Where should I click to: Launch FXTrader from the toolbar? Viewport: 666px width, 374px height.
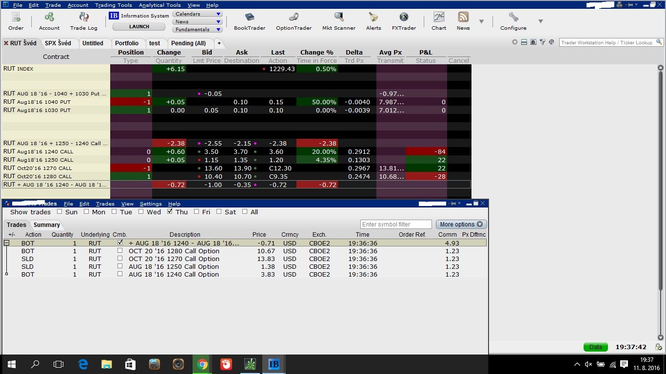[x=404, y=21]
